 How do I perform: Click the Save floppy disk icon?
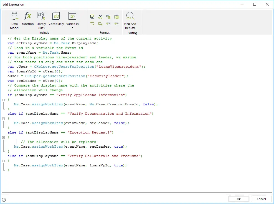coord(92,17)
